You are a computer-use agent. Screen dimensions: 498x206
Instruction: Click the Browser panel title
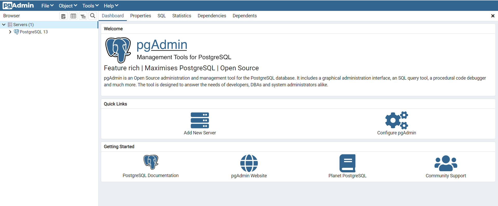12,16
